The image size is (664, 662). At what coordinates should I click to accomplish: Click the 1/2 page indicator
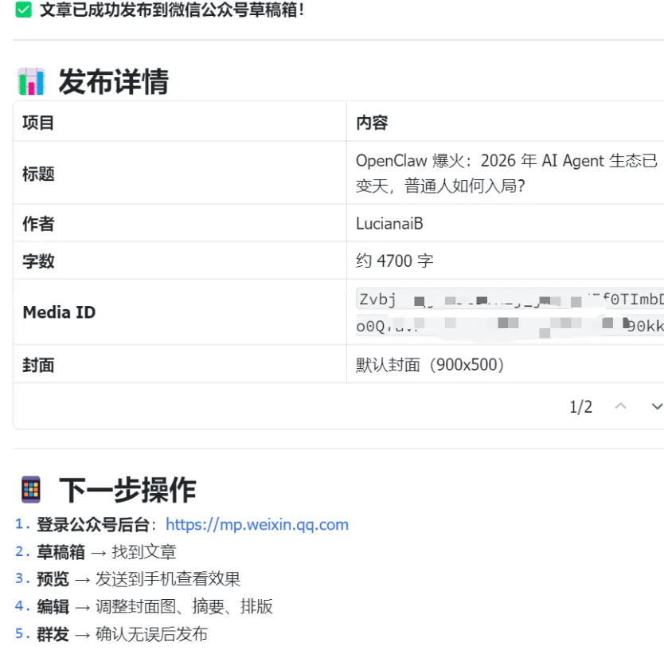pos(580,406)
